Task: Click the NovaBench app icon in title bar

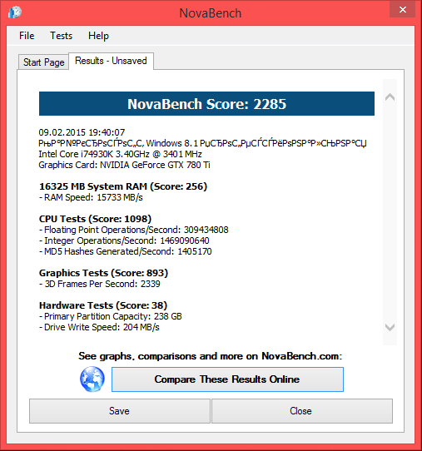Action: coord(15,12)
